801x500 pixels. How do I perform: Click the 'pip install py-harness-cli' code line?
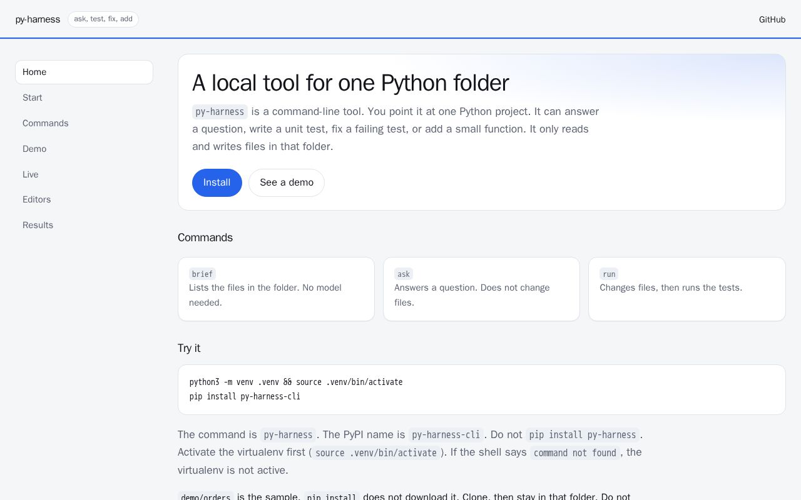point(245,396)
